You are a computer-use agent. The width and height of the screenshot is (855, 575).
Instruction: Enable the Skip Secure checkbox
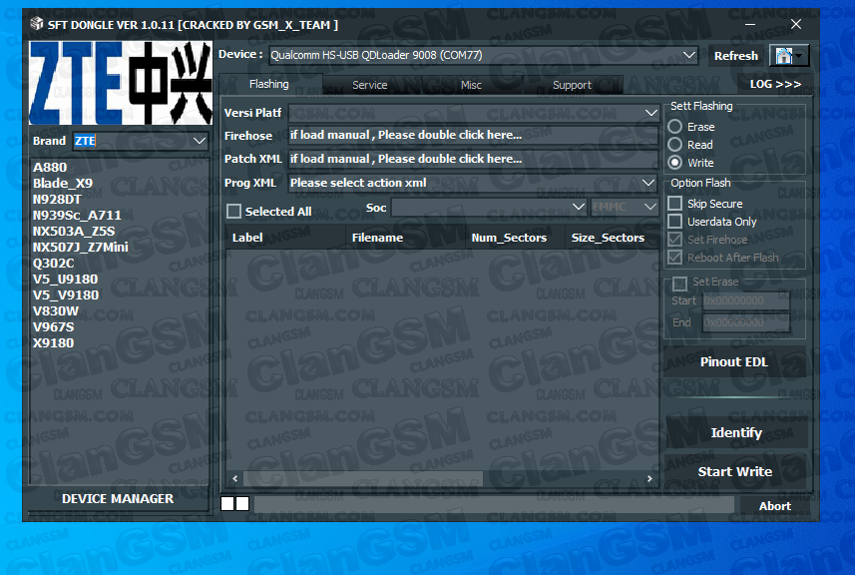675,204
